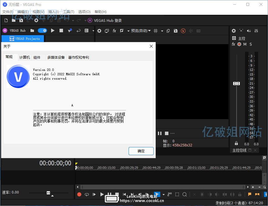
Task: Toggle split screen view icon in preview toolbar
Action: [122, 31]
